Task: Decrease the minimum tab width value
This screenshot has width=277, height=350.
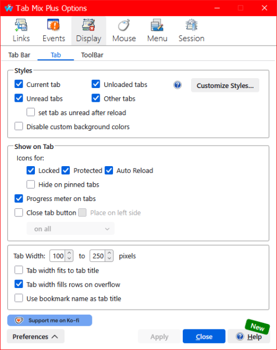Action: tap(69, 259)
